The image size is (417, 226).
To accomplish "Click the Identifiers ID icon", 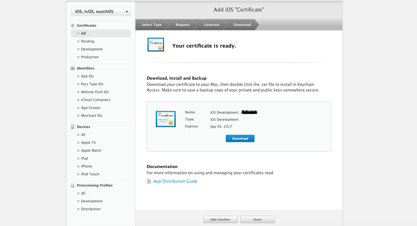I will tap(73, 68).
